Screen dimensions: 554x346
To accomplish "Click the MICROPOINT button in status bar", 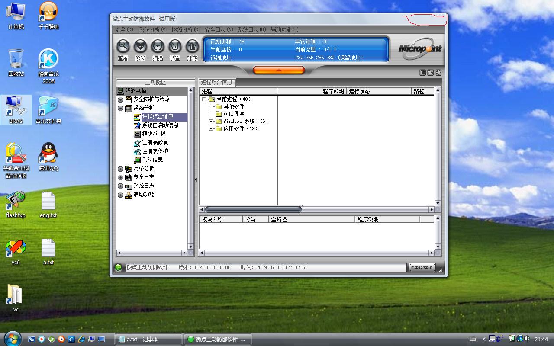I will coord(422,267).
